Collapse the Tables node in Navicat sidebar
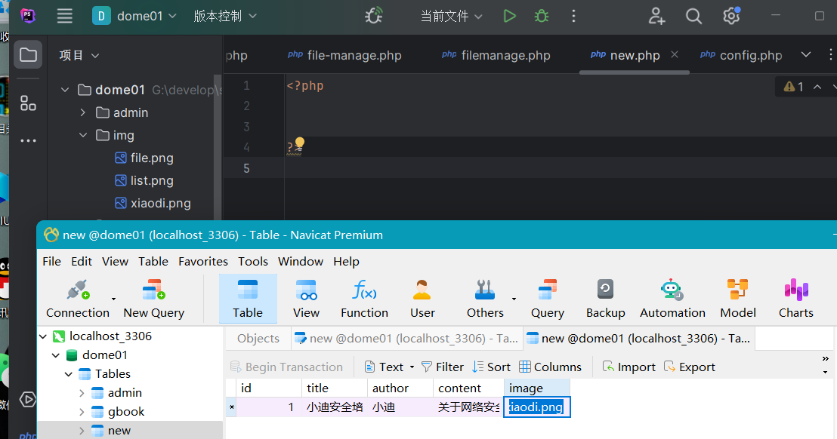Screen dimensions: 837x439 (x=68, y=373)
